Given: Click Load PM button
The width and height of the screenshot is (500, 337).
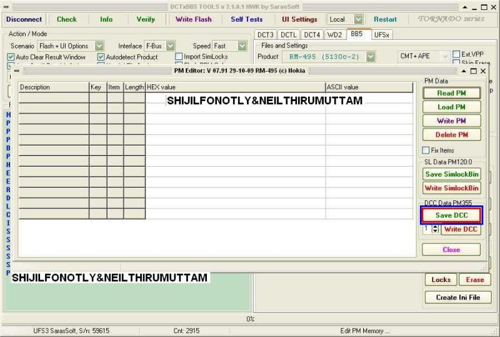Looking at the screenshot, I should point(451,107).
